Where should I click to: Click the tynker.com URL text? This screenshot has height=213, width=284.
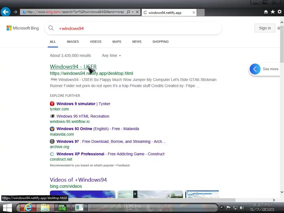(x=59, y=109)
